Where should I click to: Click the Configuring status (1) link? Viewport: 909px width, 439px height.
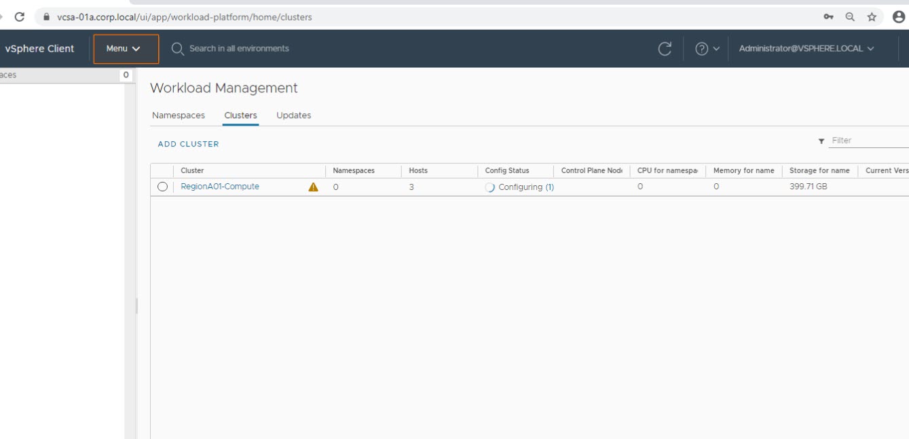[549, 187]
